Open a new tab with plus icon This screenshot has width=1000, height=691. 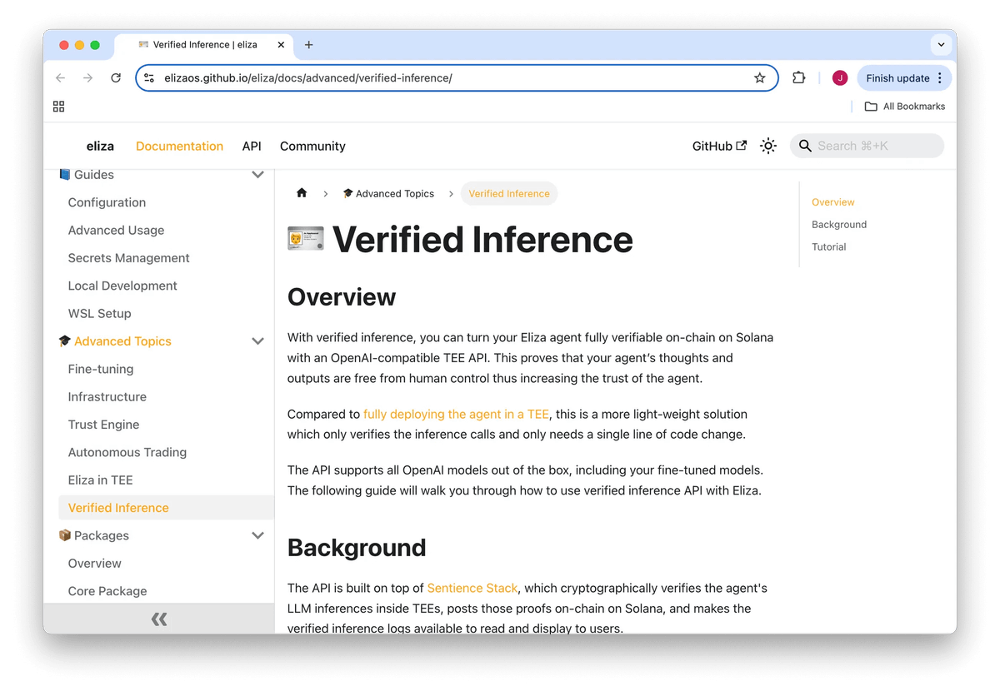pyautogui.click(x=308, y=45)
